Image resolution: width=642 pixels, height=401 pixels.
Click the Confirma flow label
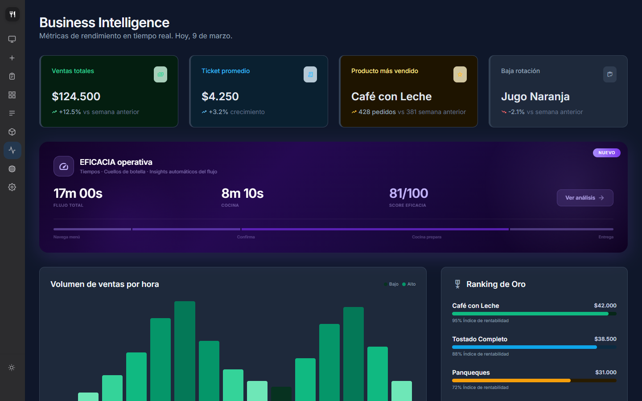point(246,237)
